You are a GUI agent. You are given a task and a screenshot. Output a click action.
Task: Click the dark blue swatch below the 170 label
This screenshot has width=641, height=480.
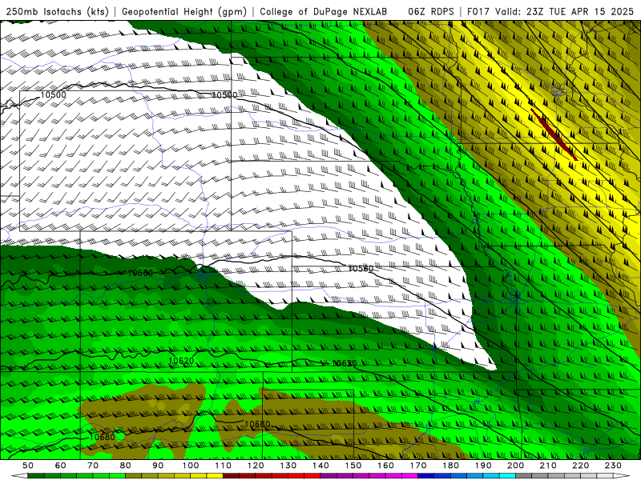pos(426,476)
